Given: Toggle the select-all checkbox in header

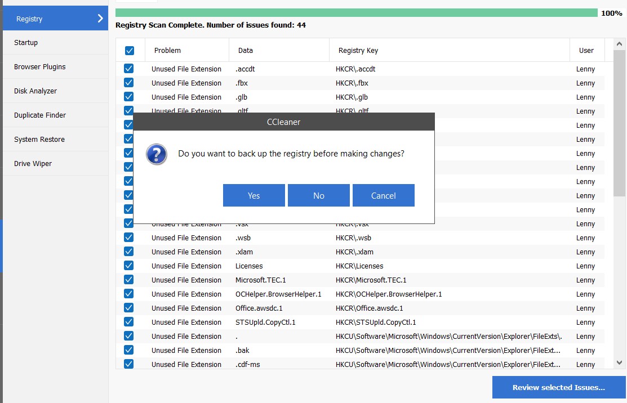Looking at the screenshot, I should (130, 51).
